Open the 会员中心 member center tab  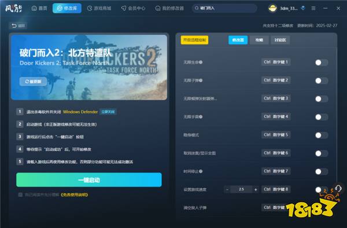click(x=133, y=8)
